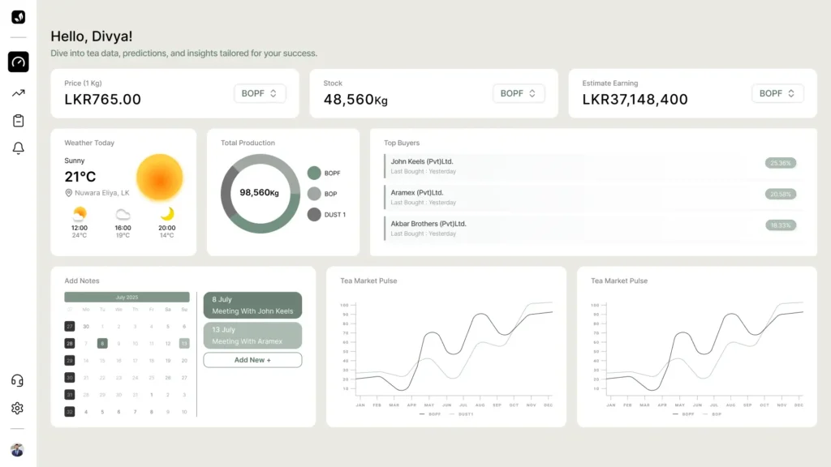Screen dimensions: 831x467
Task: Open the headset support icon
Action: click(18, 380)
